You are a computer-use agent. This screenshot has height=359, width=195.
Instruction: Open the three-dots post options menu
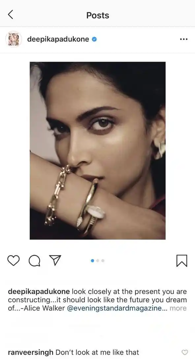tap(183, 39)
